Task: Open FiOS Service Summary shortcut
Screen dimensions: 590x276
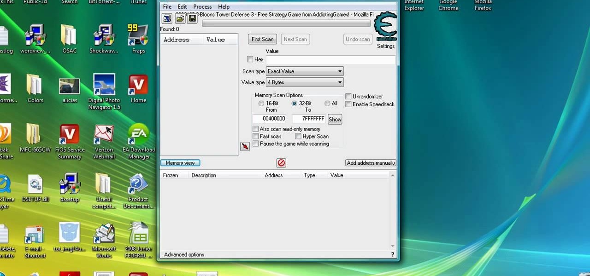Action: click(69, 141)
